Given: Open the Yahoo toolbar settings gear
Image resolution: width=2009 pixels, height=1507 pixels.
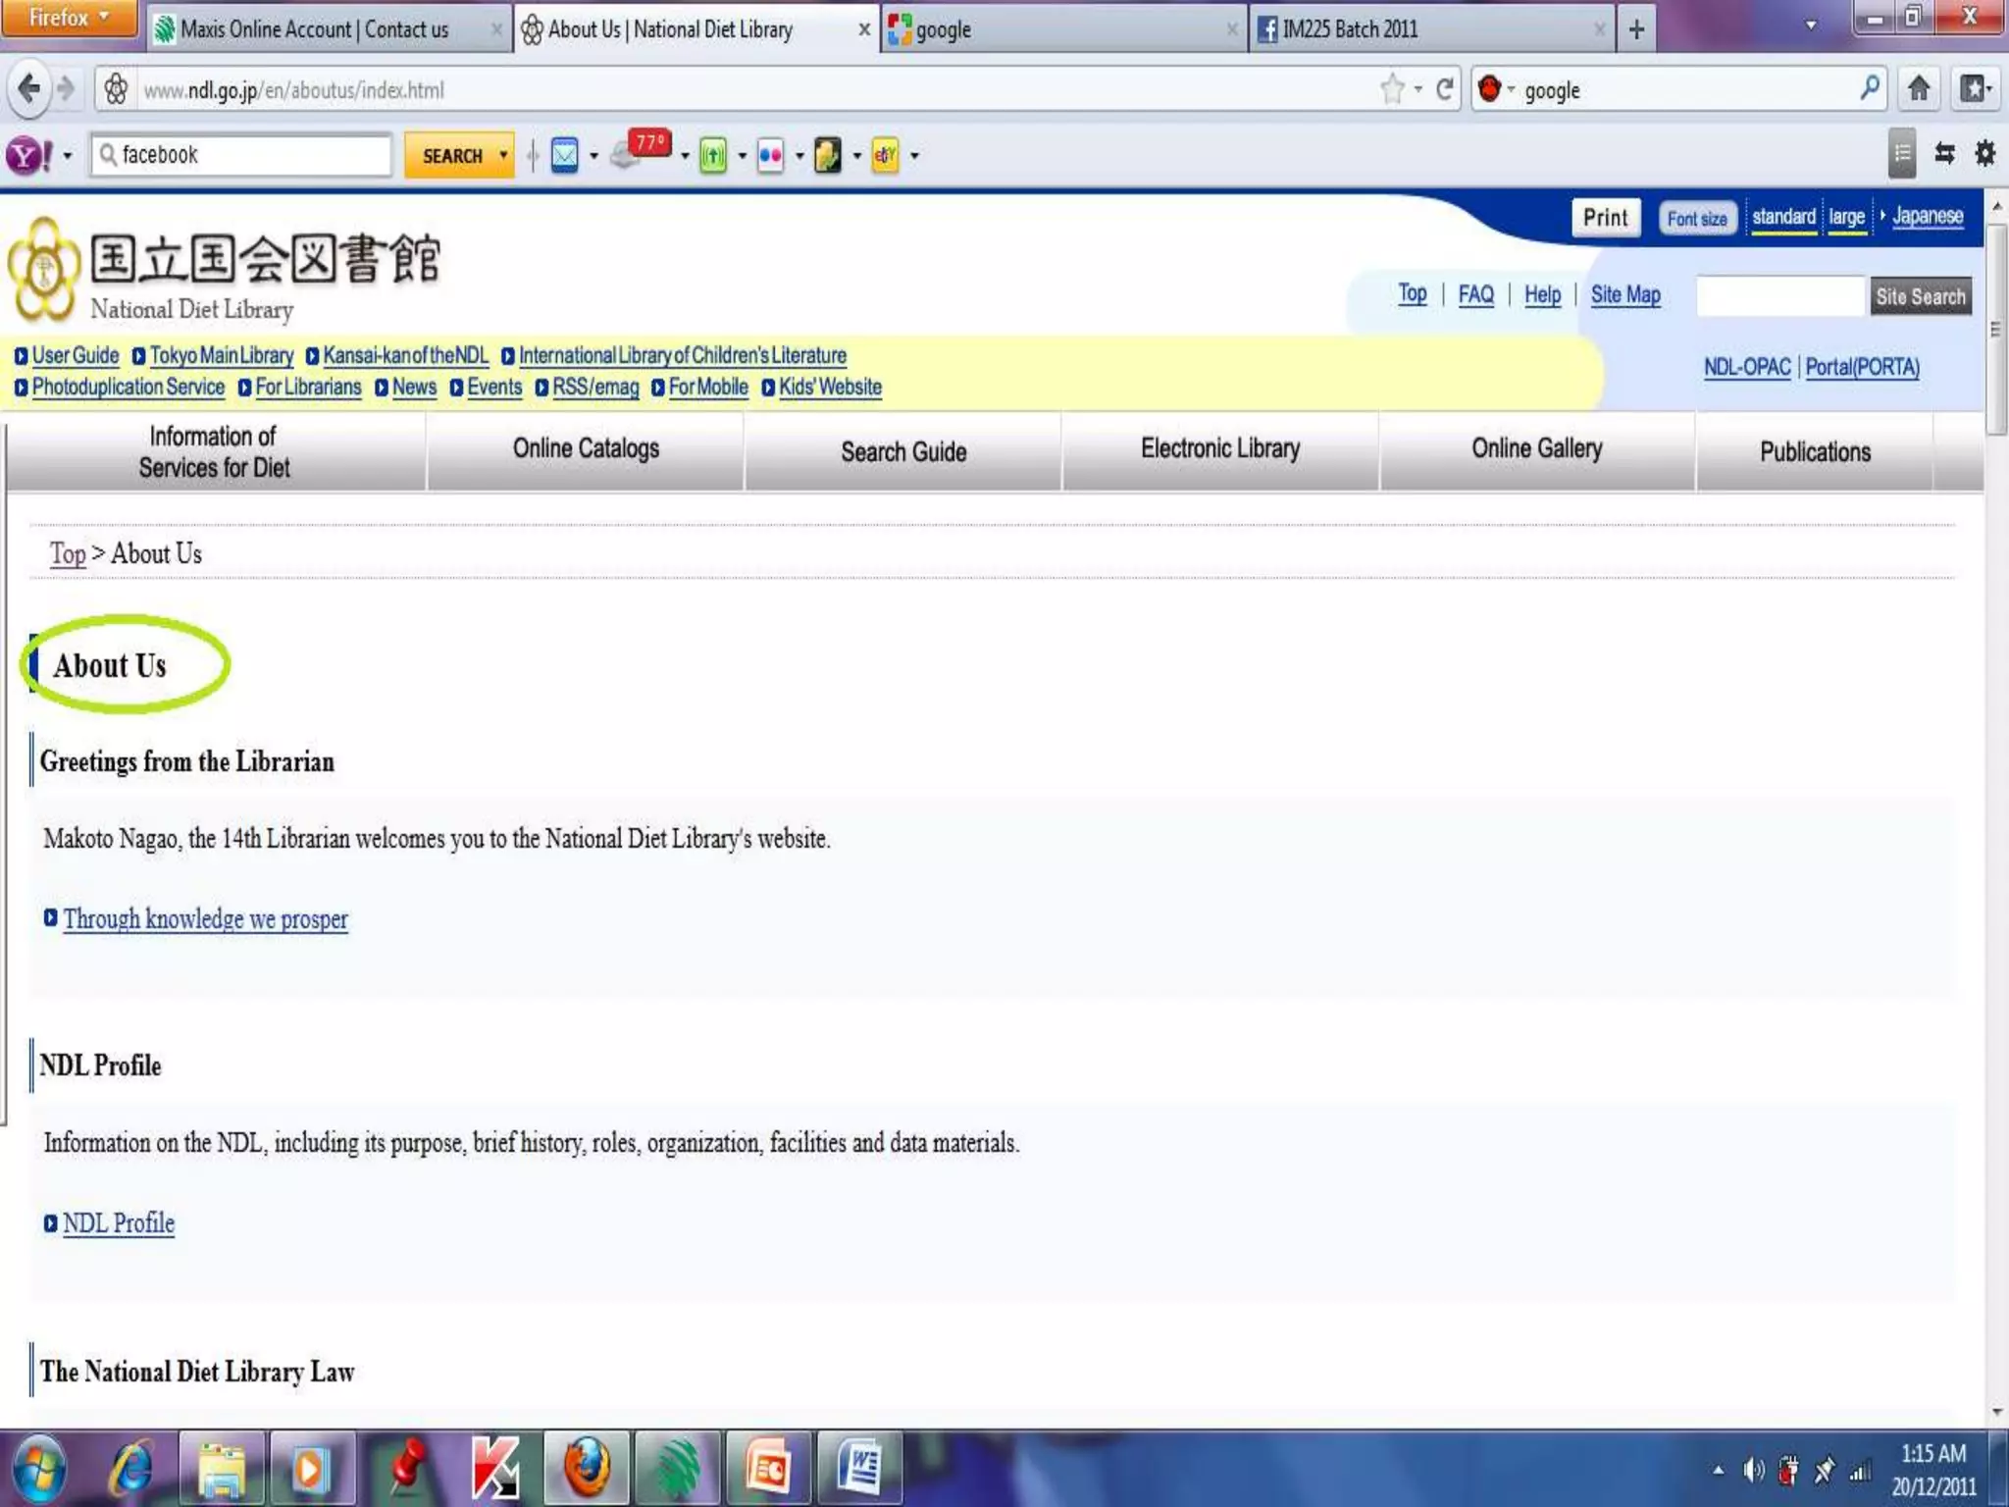Looking at the screenshot, I should point(1984,154).
